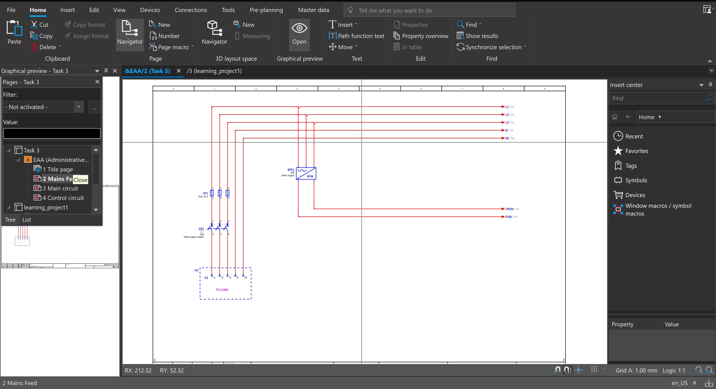Click the Insert center home icon
This screenshot has width=716, height=389.
click(x=615, y=117)
